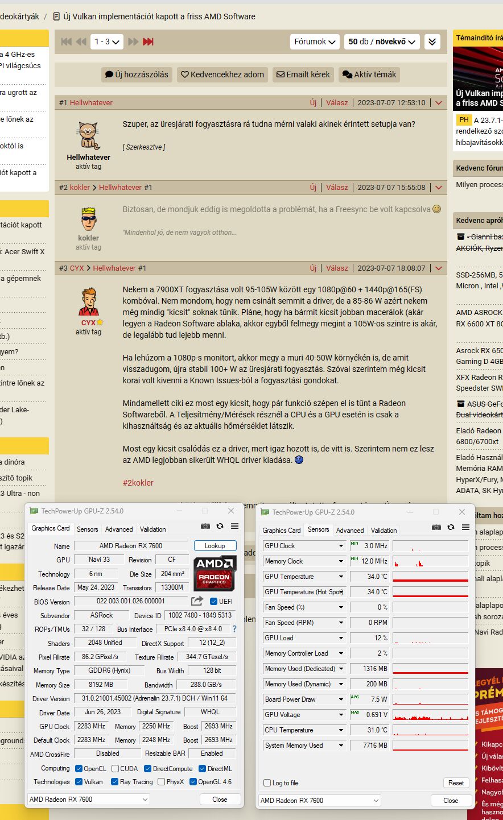Click the Memory Clock sensor graph

[x=431, y=561]
